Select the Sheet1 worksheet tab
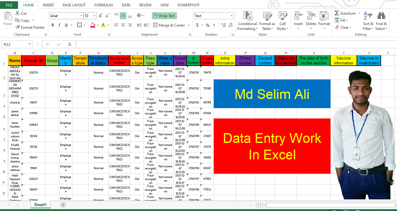Image resolution: width=397 pixels, height=211 pixels. (x=40, y=205)
